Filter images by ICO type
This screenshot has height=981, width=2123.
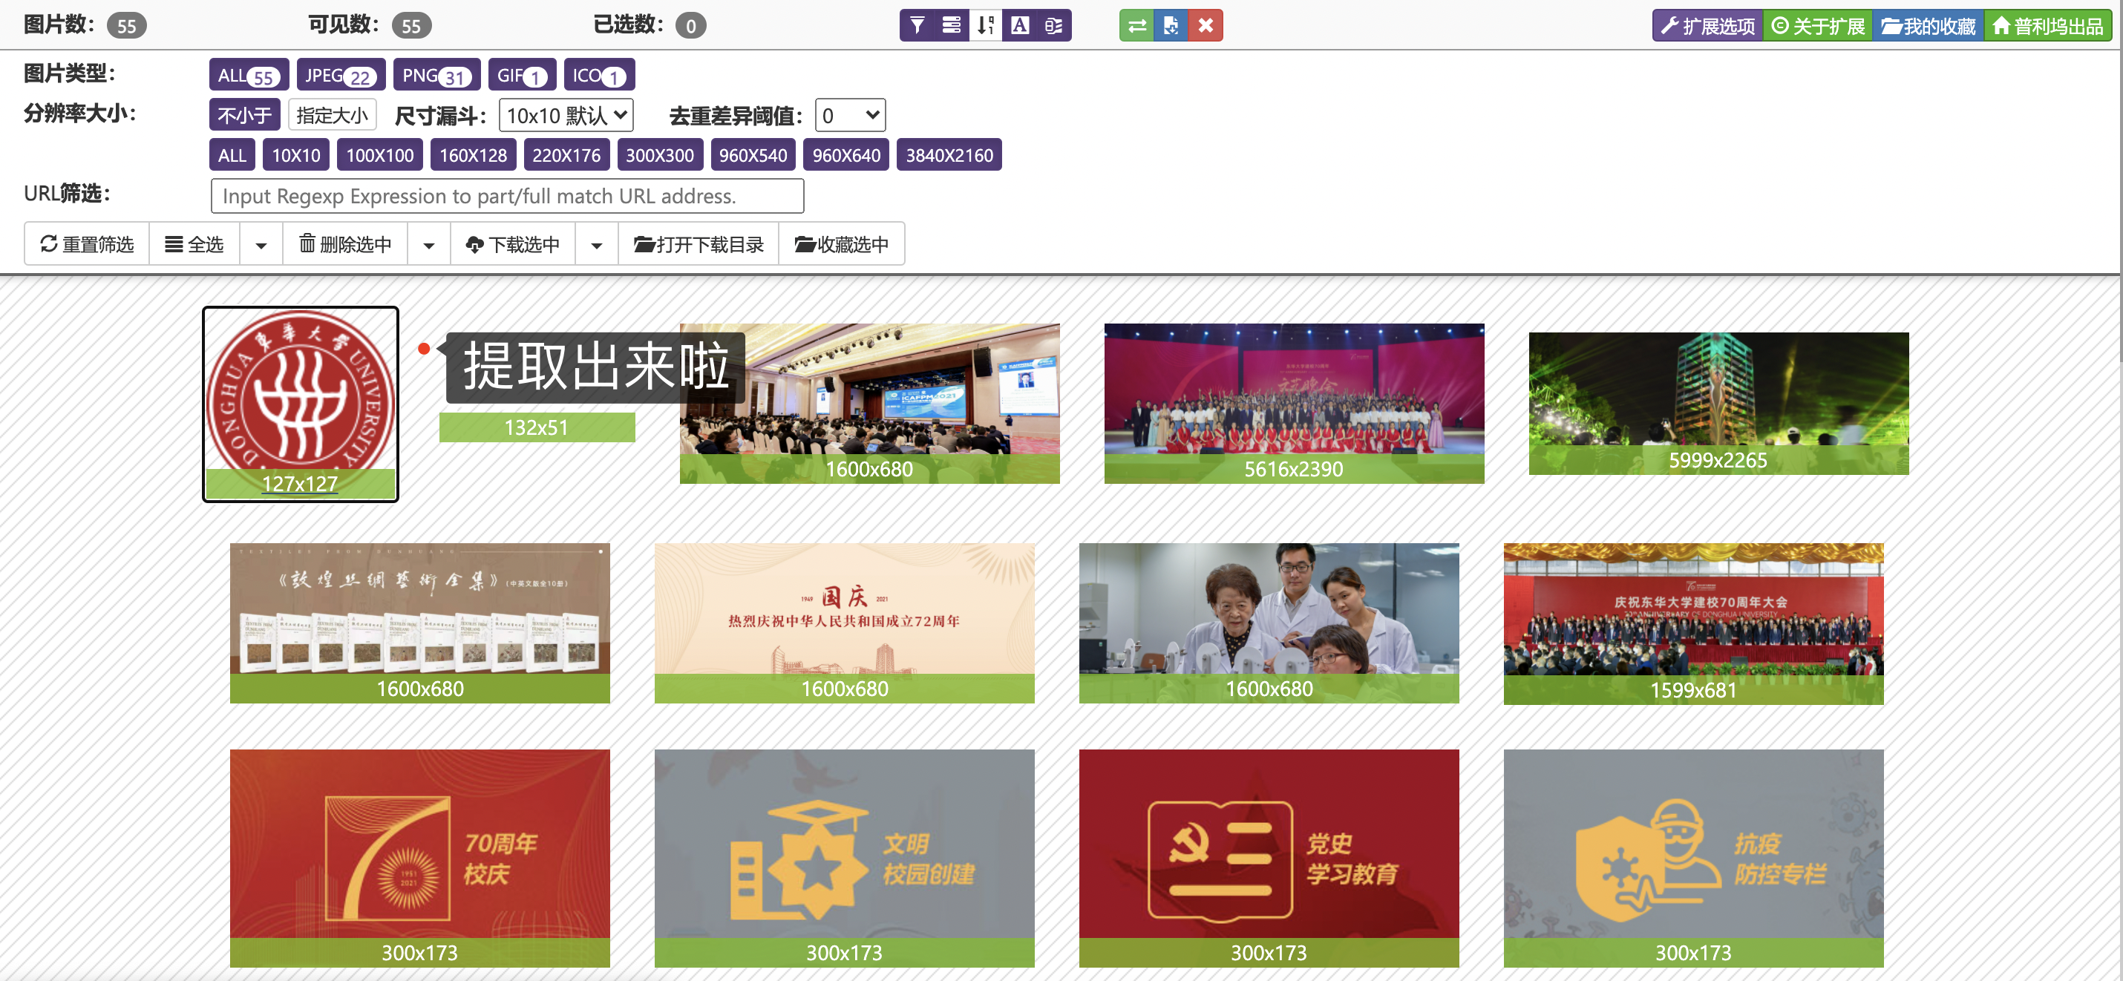click(599, 75)
